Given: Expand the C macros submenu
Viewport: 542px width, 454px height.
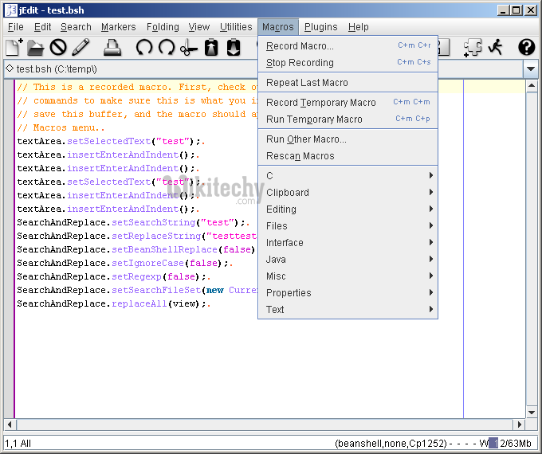Looking at the screenshot, I should tap(348, 176).
